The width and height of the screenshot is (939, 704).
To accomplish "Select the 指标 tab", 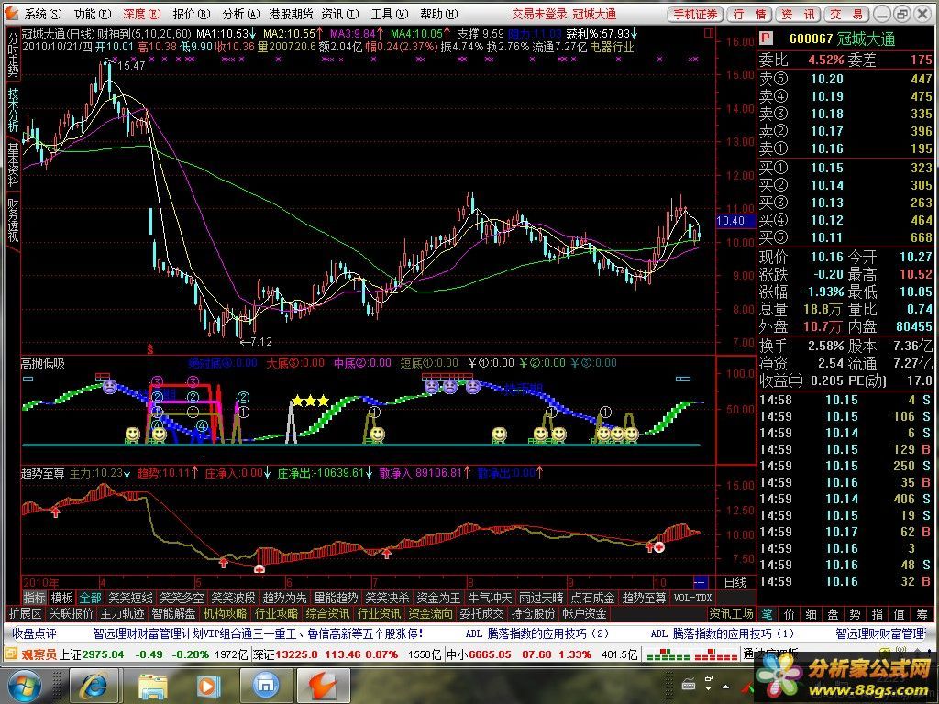I will [x=34, y=598].
